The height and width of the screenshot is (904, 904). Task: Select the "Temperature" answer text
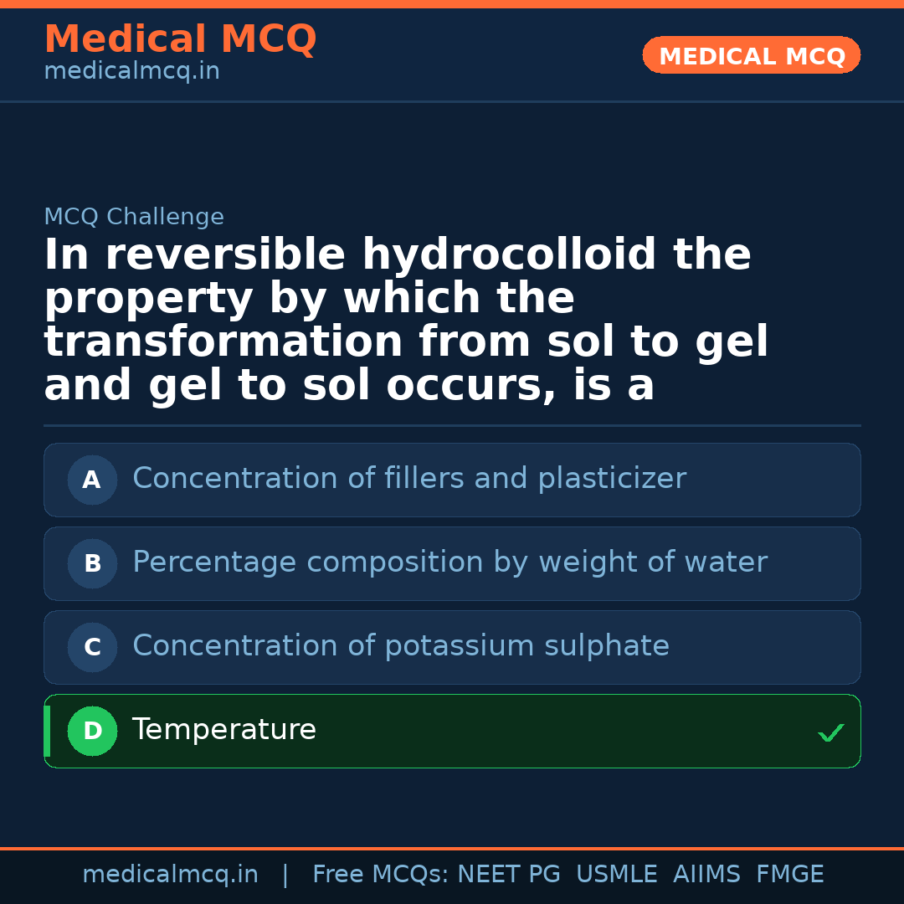tap(223, 730)
